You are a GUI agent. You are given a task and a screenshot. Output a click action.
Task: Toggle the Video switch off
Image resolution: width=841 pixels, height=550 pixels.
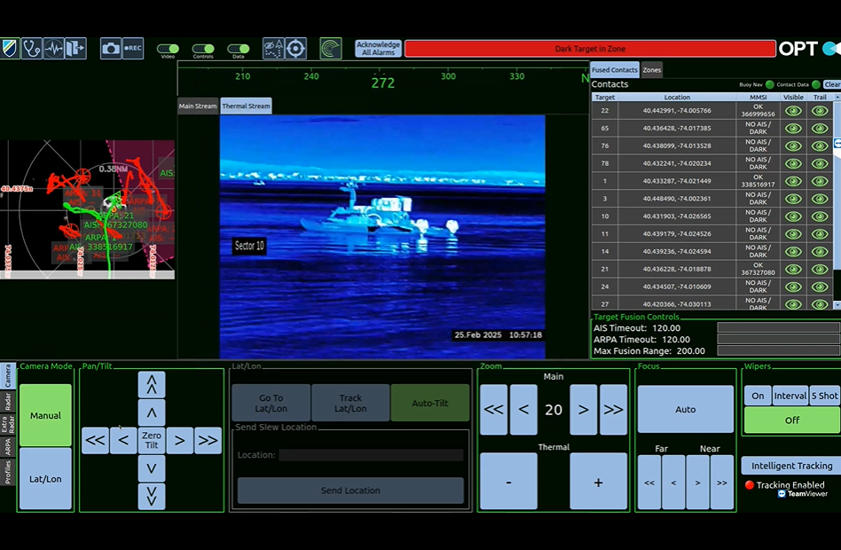click(168, 49)
